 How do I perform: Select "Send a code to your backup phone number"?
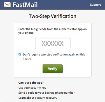tap(46, 93)
